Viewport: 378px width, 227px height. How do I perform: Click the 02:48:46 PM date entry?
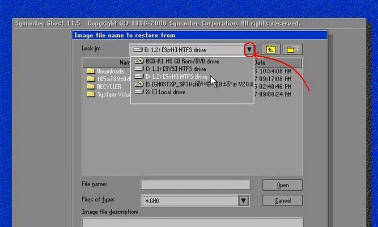[x=275, y=87]
